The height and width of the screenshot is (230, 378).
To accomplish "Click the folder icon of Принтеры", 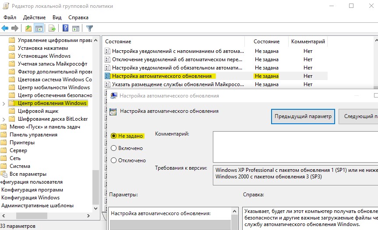I will [4, 143].
